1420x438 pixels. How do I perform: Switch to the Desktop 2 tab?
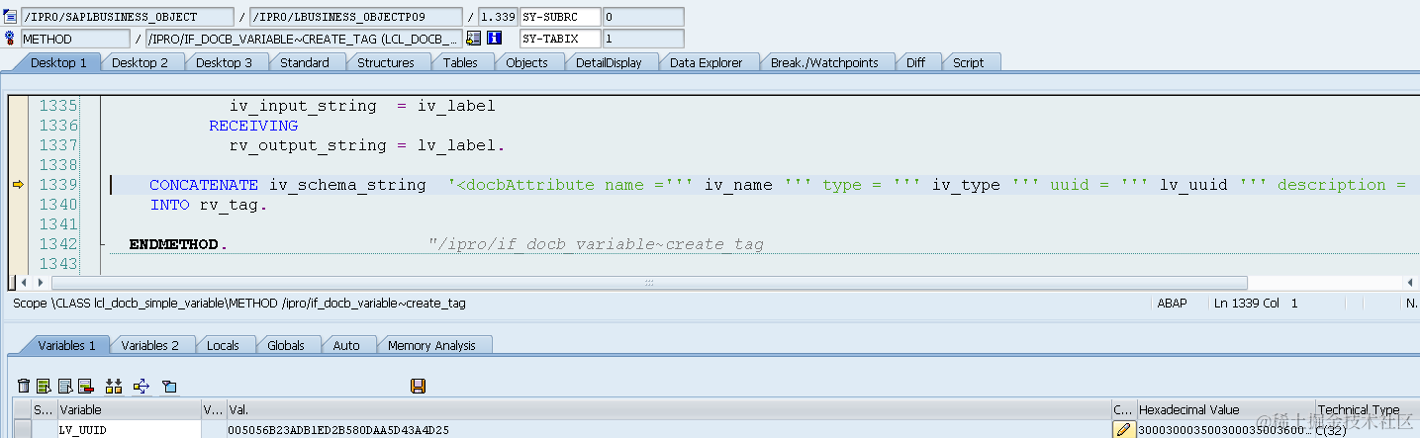[140, 62]
